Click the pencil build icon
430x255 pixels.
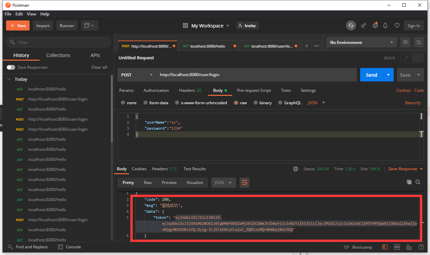(406, 58)
